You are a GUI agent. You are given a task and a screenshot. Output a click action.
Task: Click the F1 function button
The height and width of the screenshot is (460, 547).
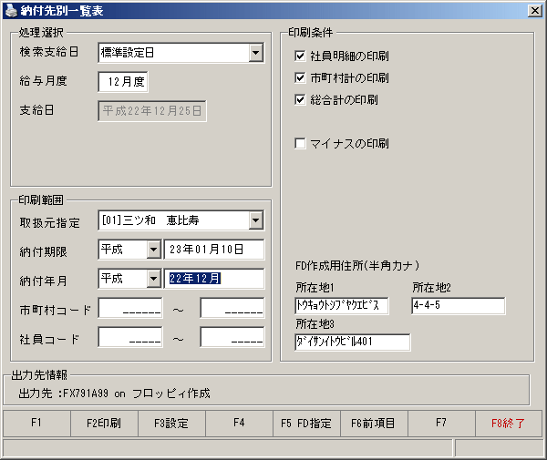[36, 423]
